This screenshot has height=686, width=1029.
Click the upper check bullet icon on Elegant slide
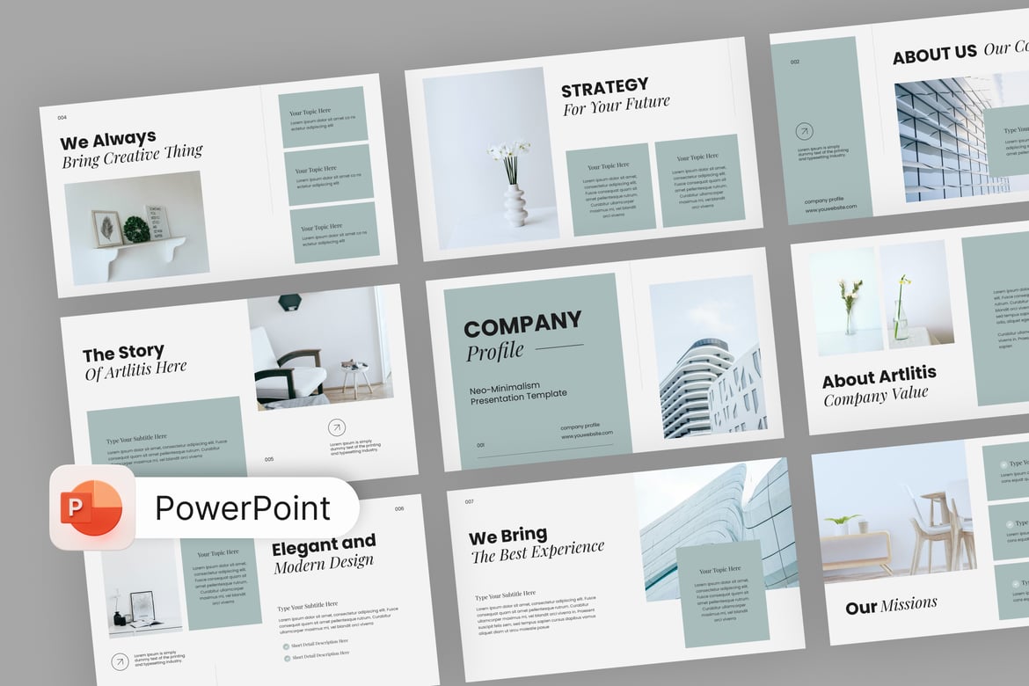(286, 646)
